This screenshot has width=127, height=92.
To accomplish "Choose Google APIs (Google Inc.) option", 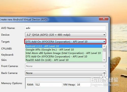I will (64, 50).
